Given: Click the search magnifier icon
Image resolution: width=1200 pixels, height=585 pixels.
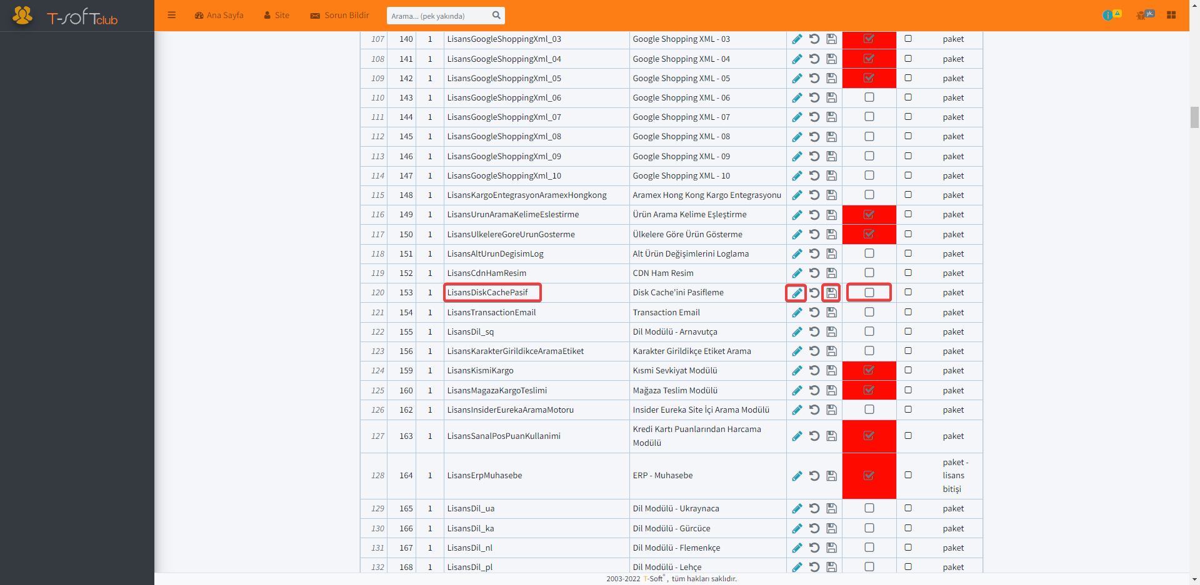Looking at the screenshot, I should coord(496,15).
